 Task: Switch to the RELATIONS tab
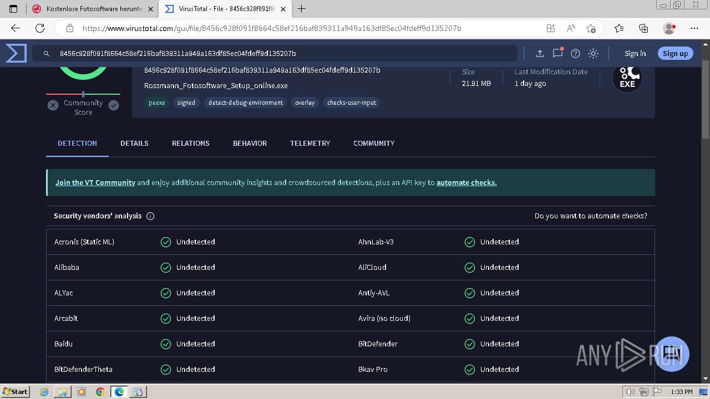coord(191,143)
